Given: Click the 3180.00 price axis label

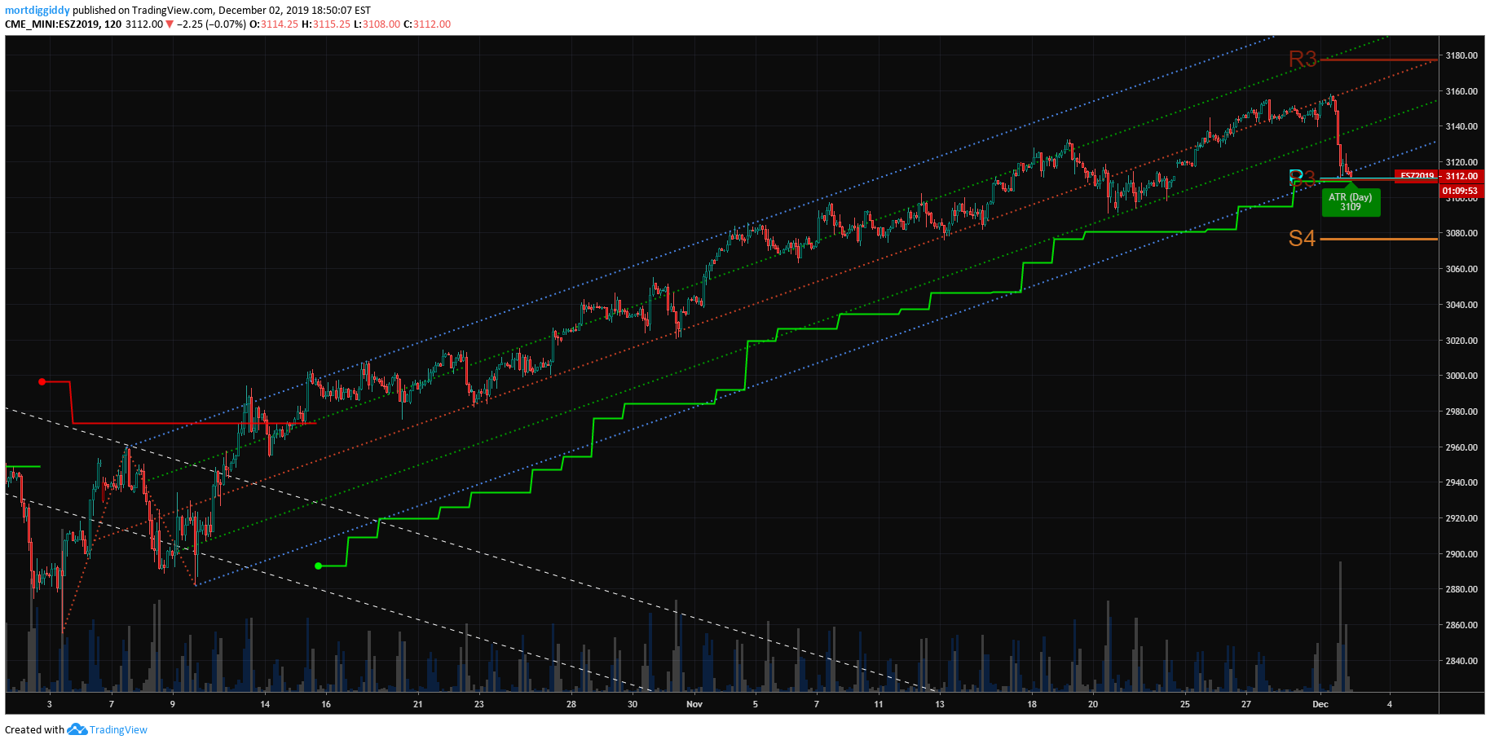Looking at the screenshot, I should 1461,55.
